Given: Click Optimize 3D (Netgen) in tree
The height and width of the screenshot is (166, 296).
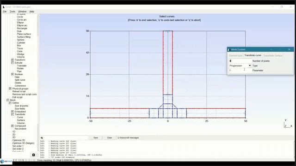Looking at the screenshot, I should 23,143.
